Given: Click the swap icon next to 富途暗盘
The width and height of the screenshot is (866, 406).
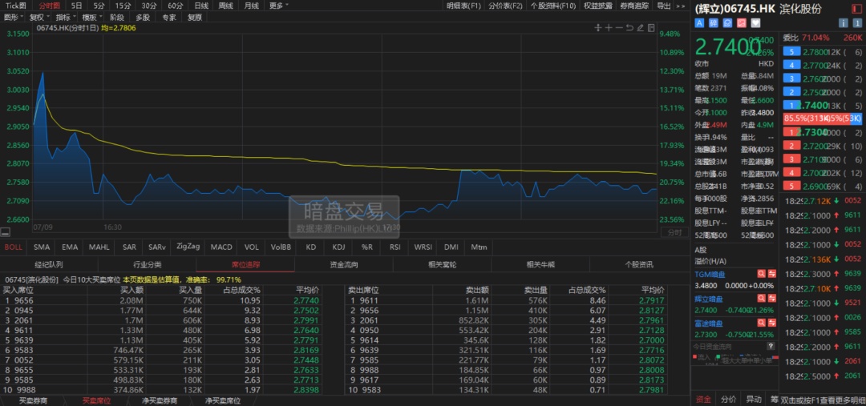Looking at the screenshot, I should click(771, 324).
